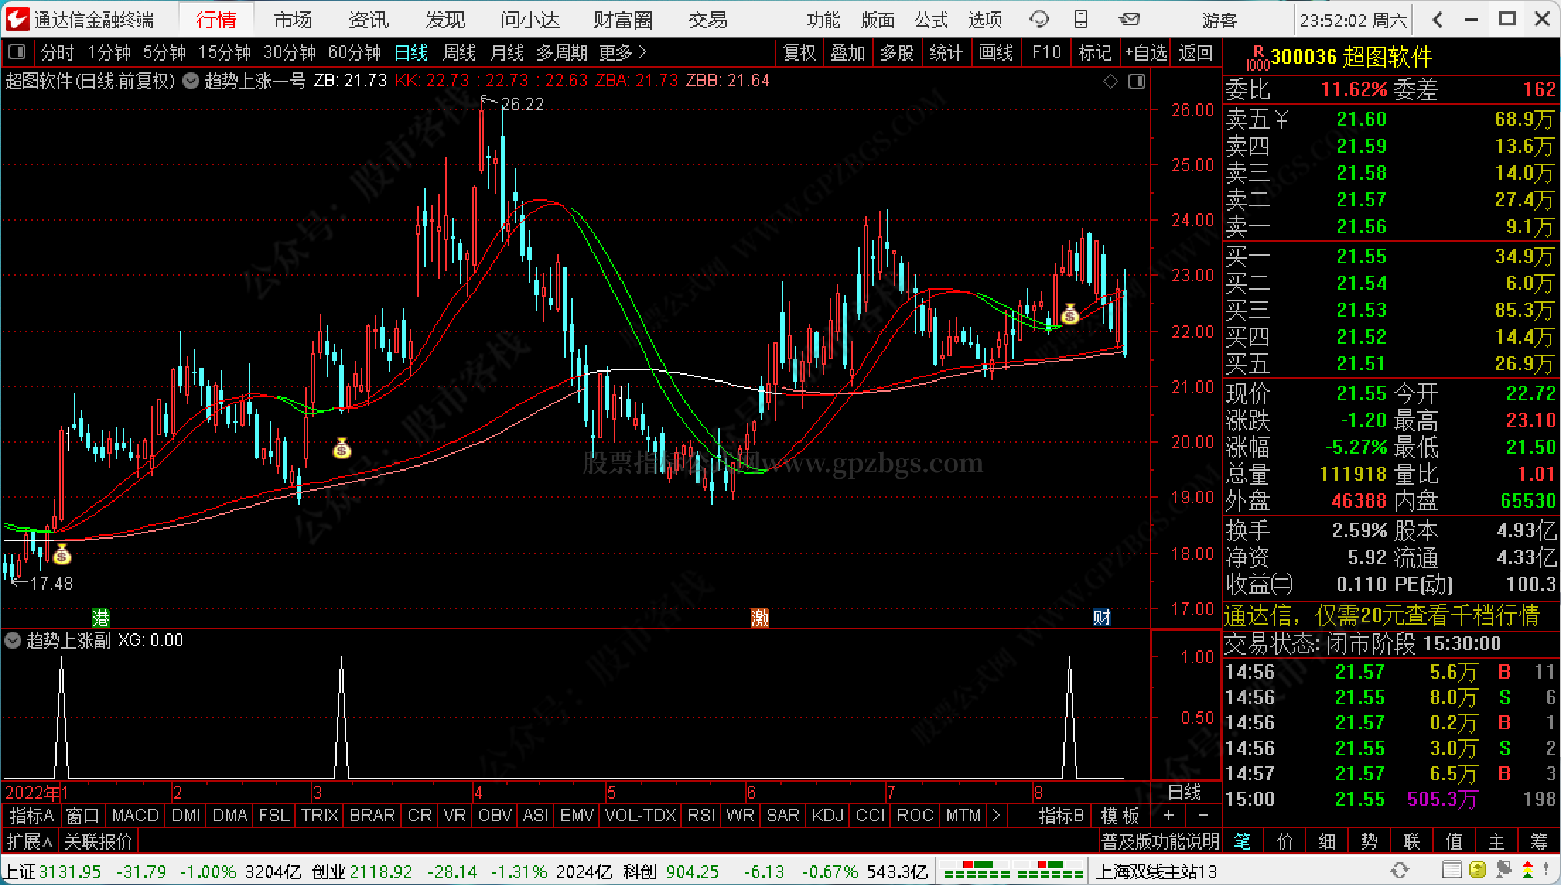Click the Tongdaxin logo icon
1561x885 pixels.
(x=17, y=19)
